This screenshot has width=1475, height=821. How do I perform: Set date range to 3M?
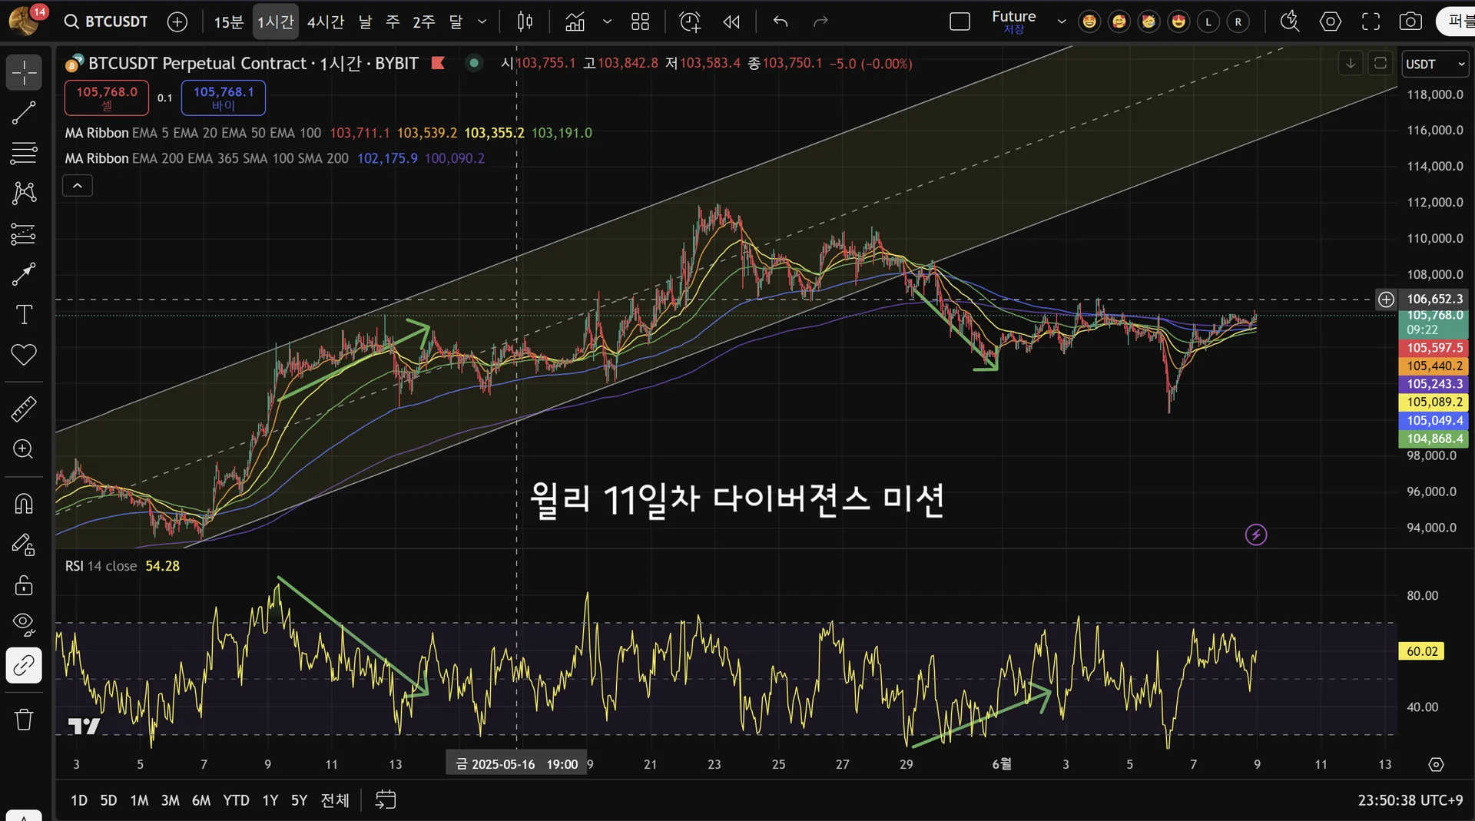pos(170,800)
